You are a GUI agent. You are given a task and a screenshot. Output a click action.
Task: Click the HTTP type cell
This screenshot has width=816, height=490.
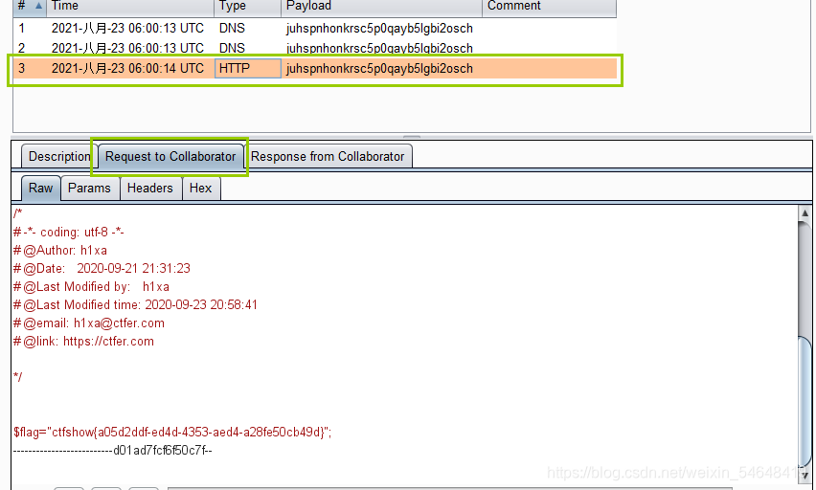coord(248,69)
